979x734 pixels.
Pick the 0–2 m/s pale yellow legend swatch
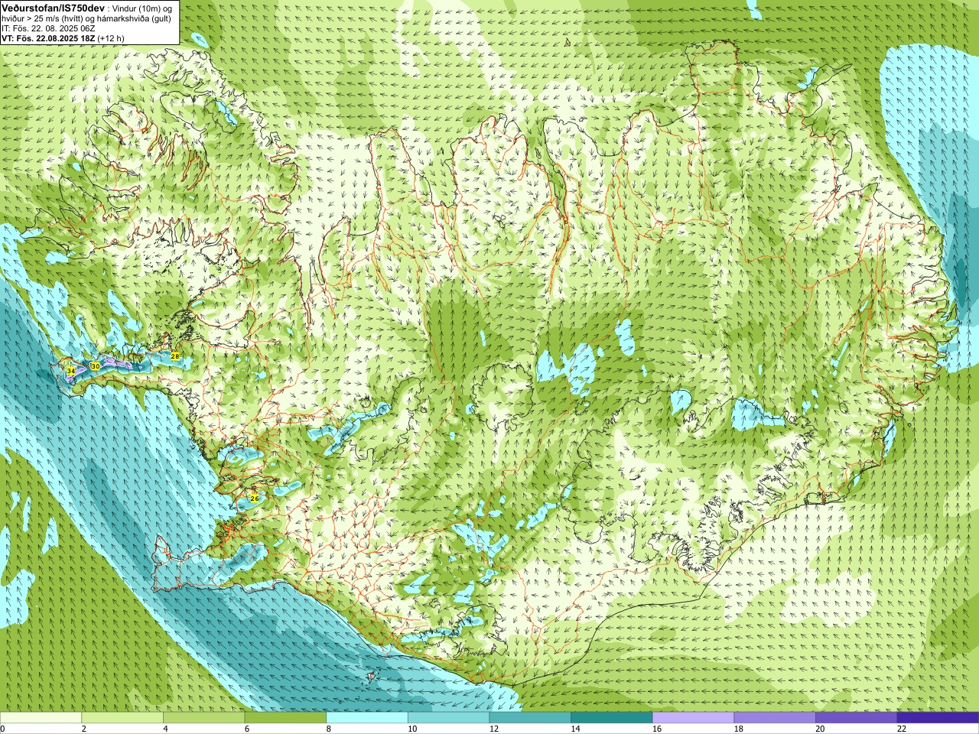(41, 718)
